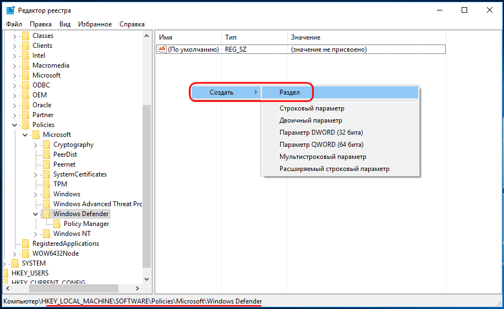The image size is (504, 309).
Task: Expand the Cryptography key
Action: (x=35, y=145)
